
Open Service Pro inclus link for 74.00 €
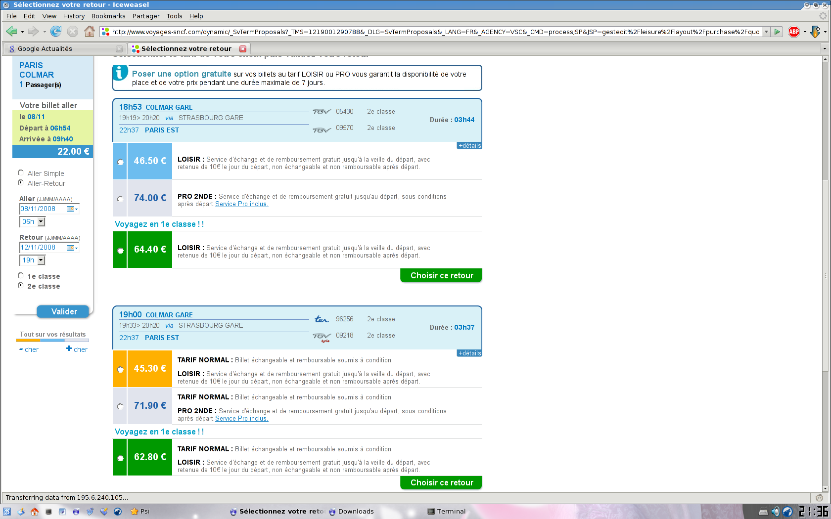(x=242, y=204)
